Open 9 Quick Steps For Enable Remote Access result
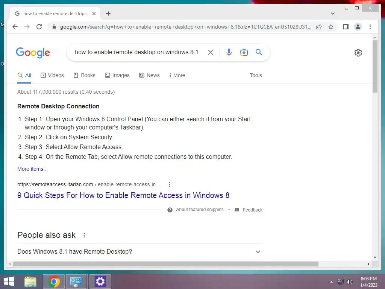Viewport: 385px width, 289px height. coord(123,195)
